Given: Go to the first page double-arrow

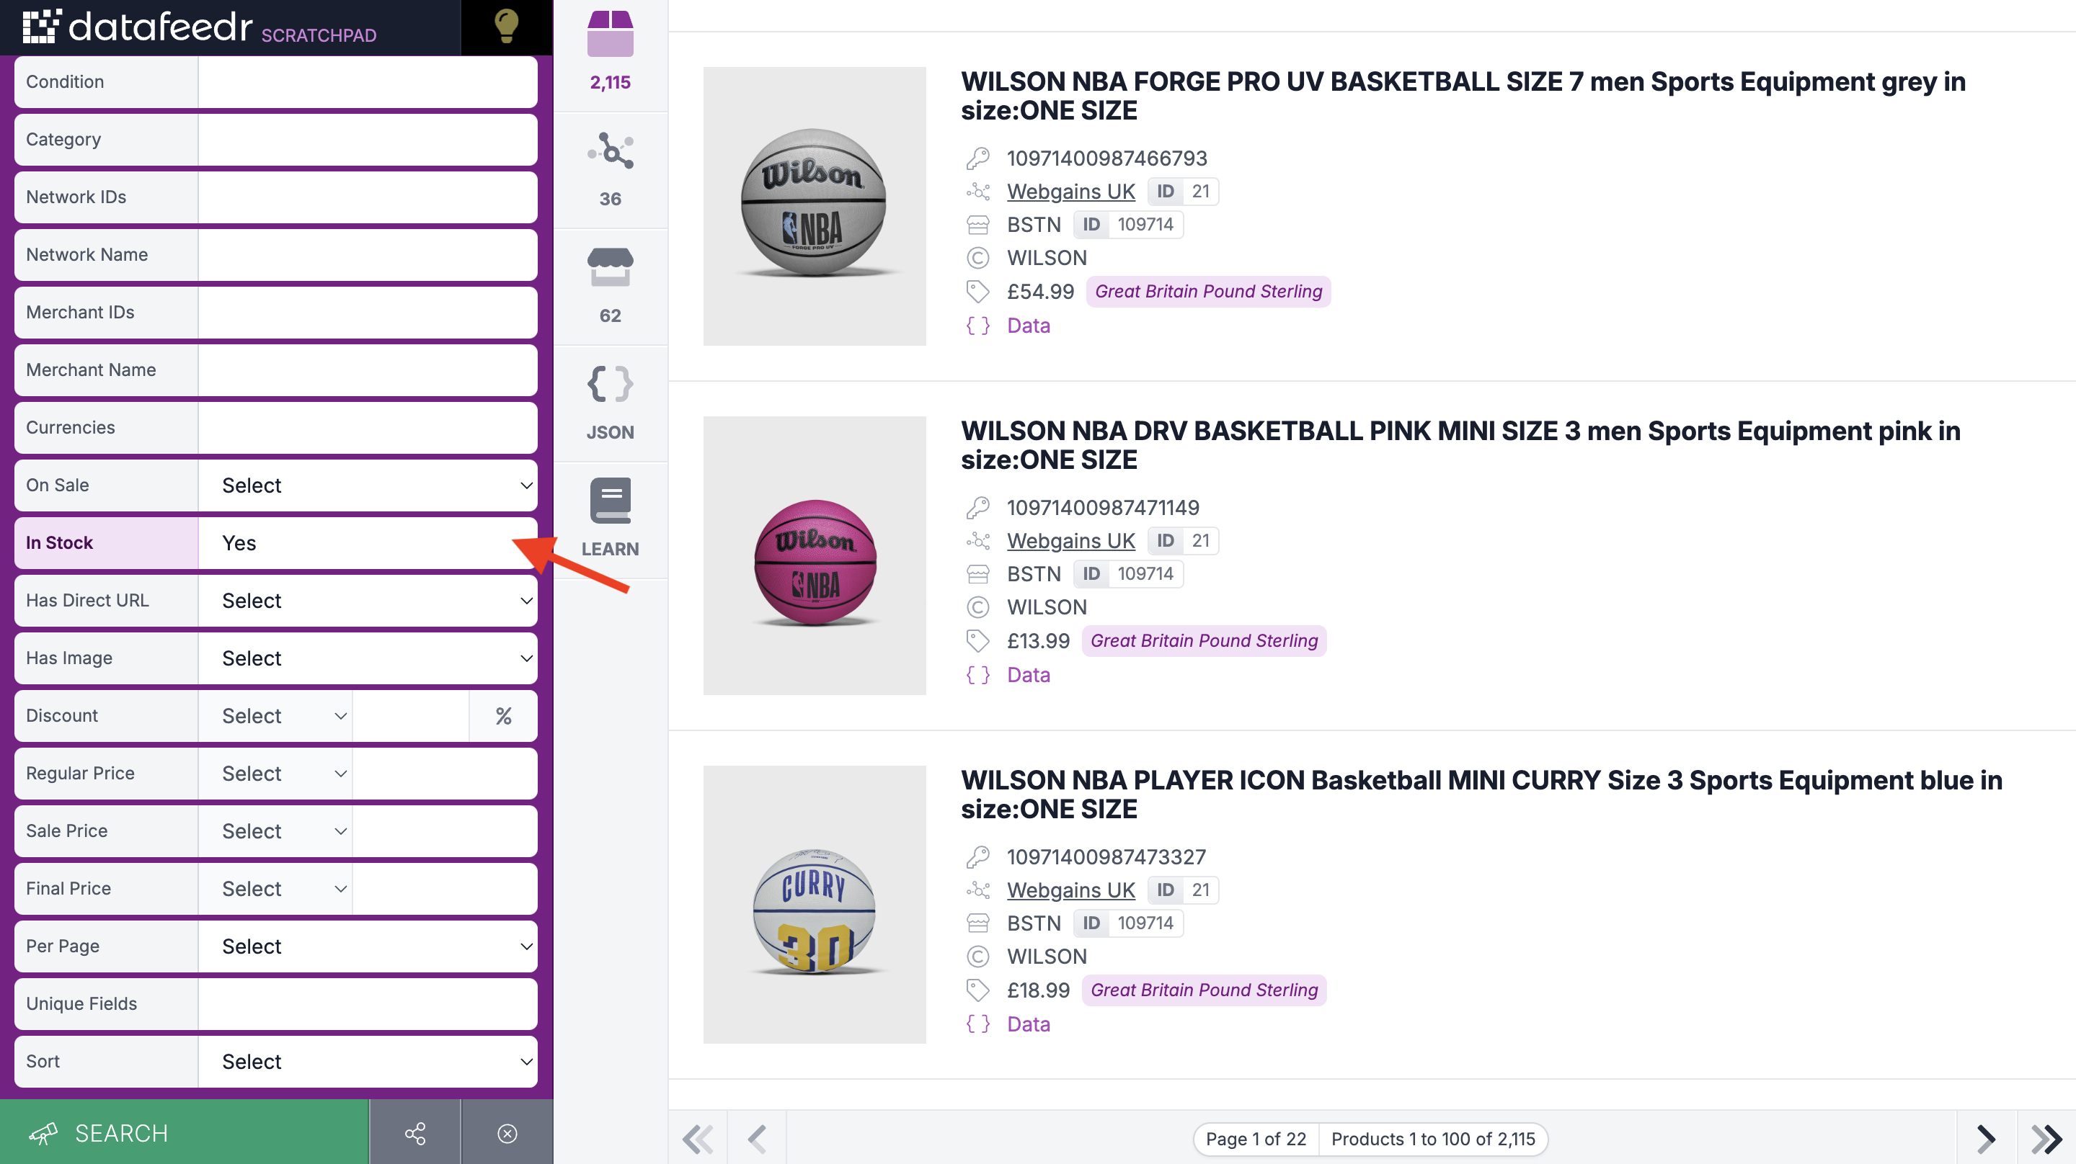Looking at the screenshot, I should (698, 1138).
